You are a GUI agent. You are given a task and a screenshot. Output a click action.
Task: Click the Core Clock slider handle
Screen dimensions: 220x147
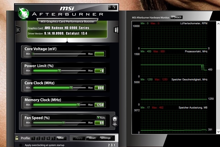(71, 88)
